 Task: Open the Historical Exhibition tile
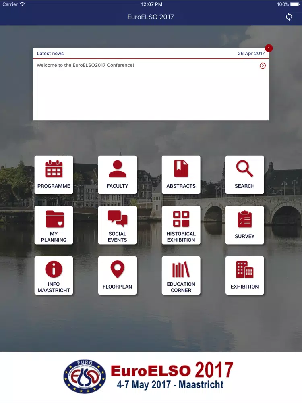(x=181, y=225)
